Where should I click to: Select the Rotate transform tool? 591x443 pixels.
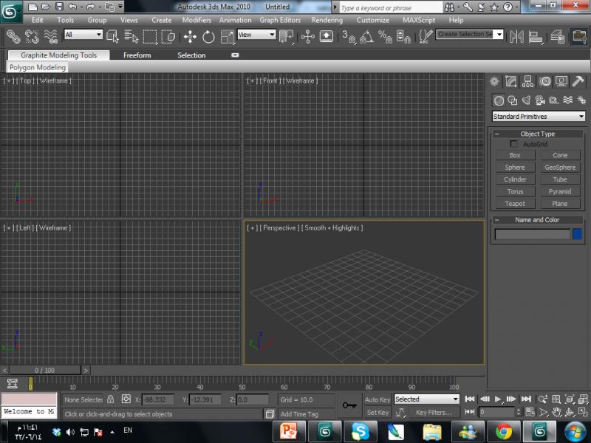208,36
